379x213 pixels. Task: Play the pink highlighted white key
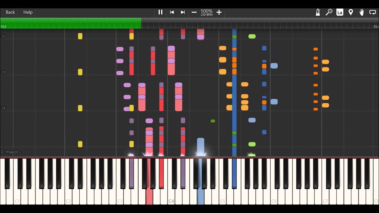pyautogui.click(x=149, y=197)
